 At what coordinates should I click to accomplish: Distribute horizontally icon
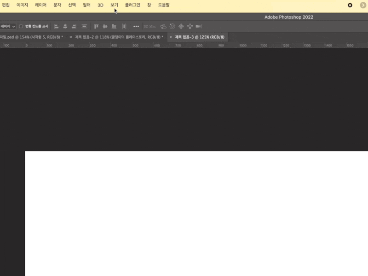[124, 26]
